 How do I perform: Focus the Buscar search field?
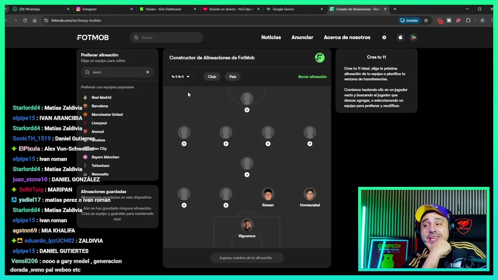(x=167, y=37)
